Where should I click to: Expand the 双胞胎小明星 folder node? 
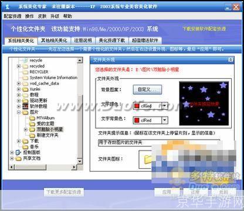pyautogui.click(x=26, y=129)
